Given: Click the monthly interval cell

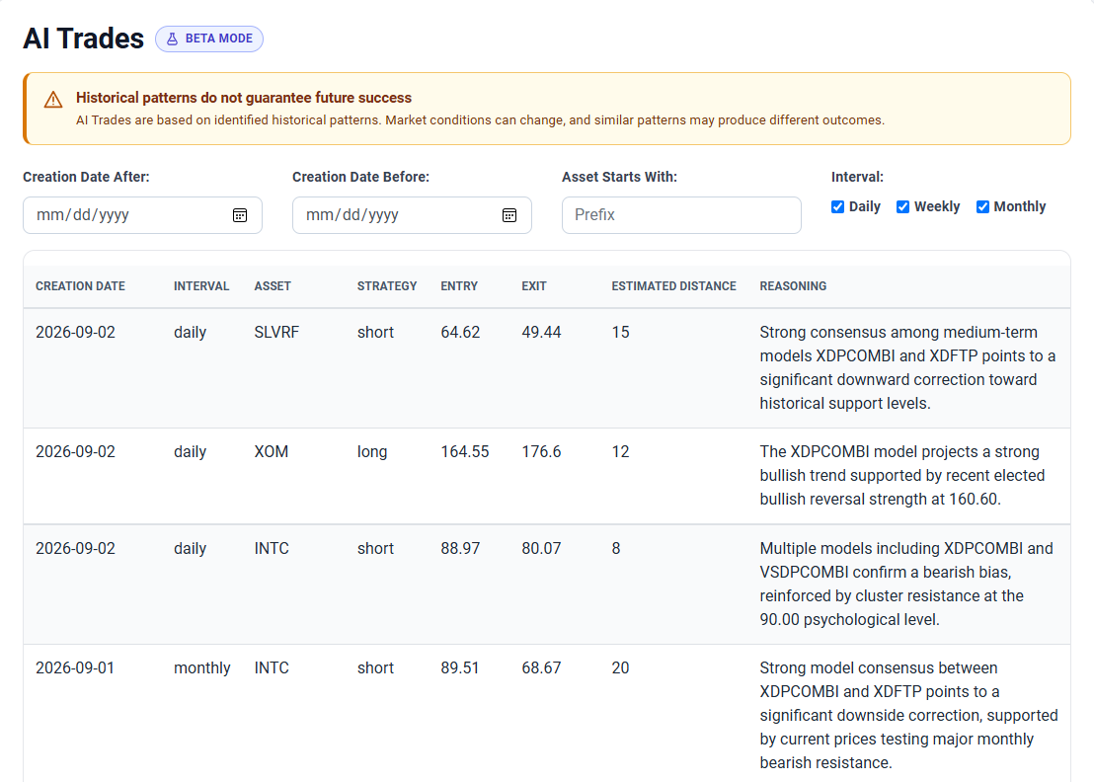Looking at the screenshot, I should point(201,668).
